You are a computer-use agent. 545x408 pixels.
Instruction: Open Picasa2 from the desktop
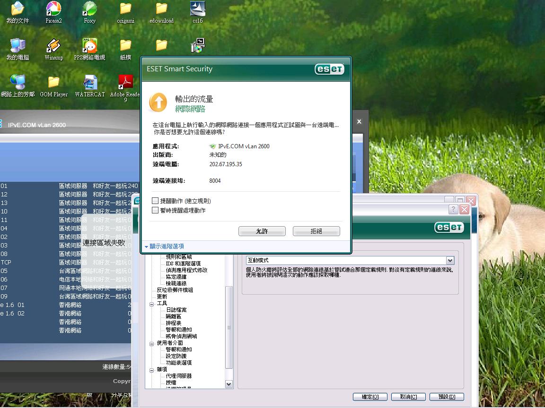(53, 9)
